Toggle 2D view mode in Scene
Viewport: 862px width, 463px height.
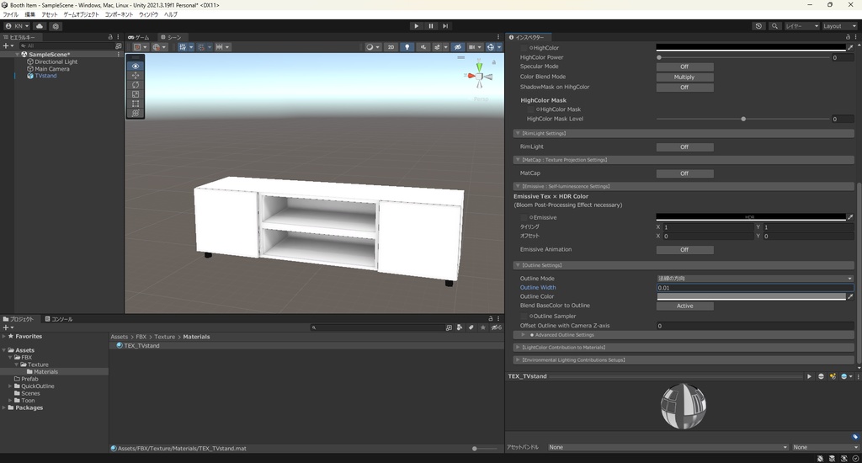pos(391,47)
